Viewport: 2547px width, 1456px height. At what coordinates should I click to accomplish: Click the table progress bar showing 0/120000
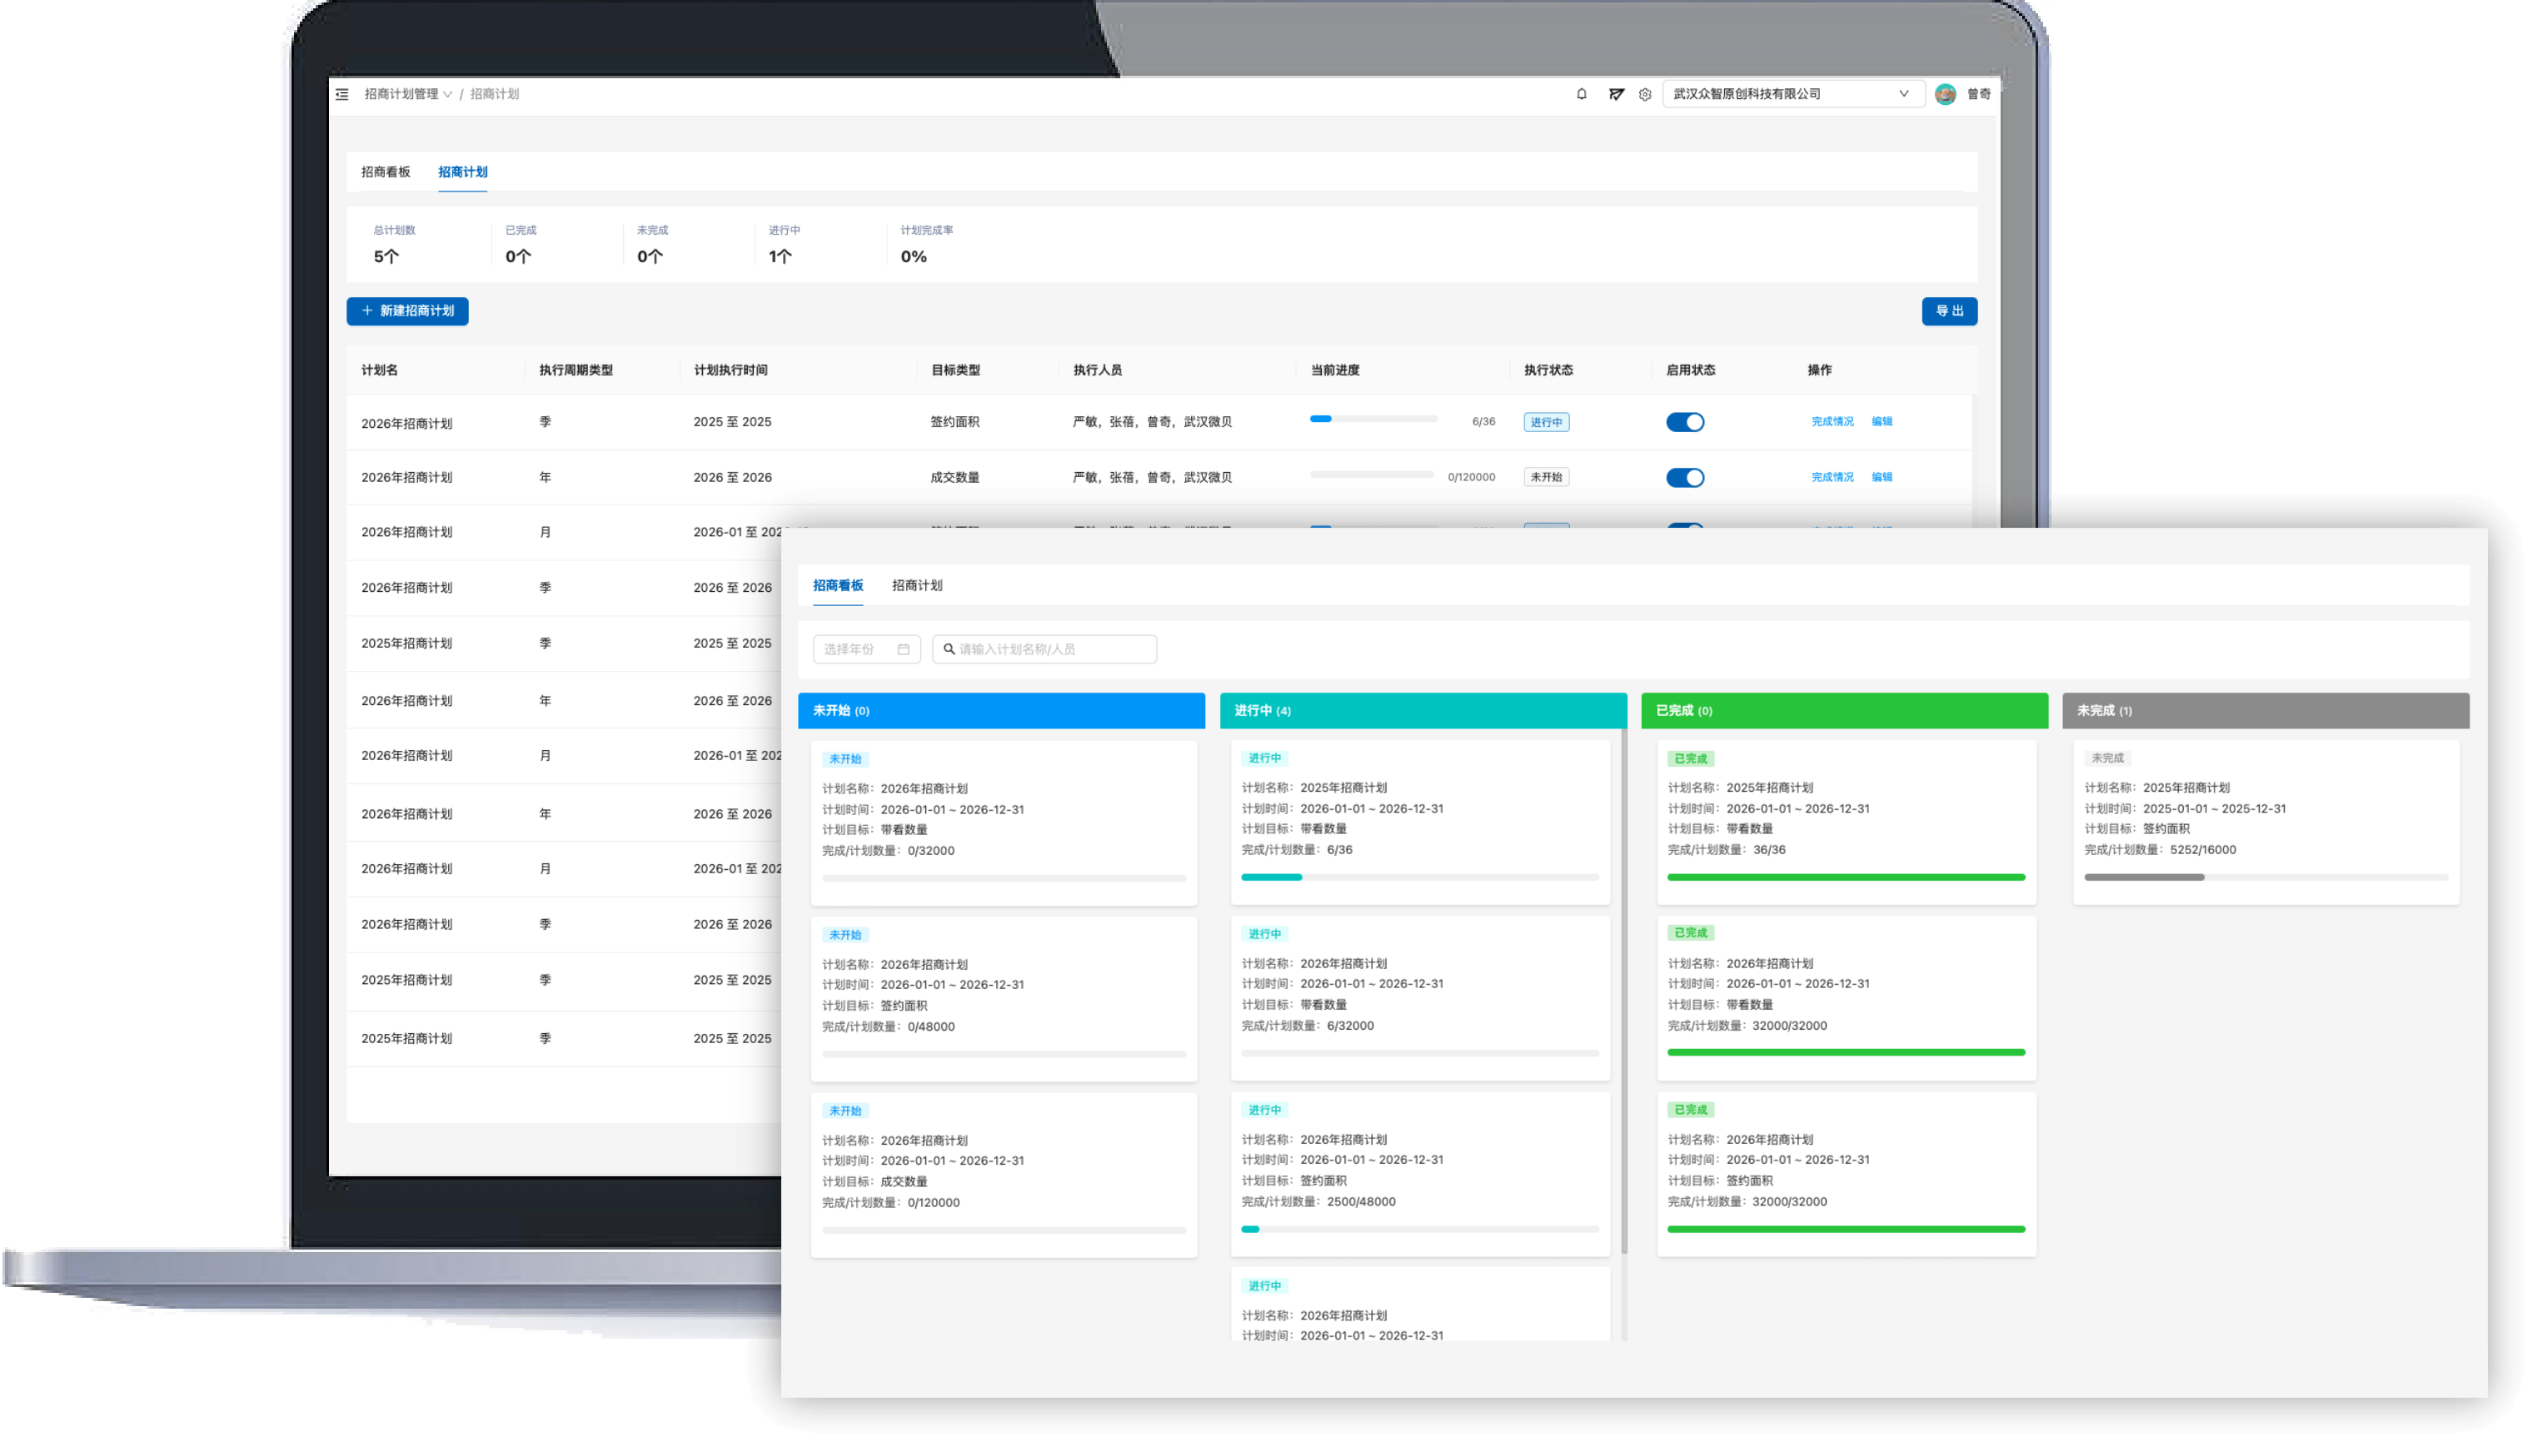(x=1372, y=475)
